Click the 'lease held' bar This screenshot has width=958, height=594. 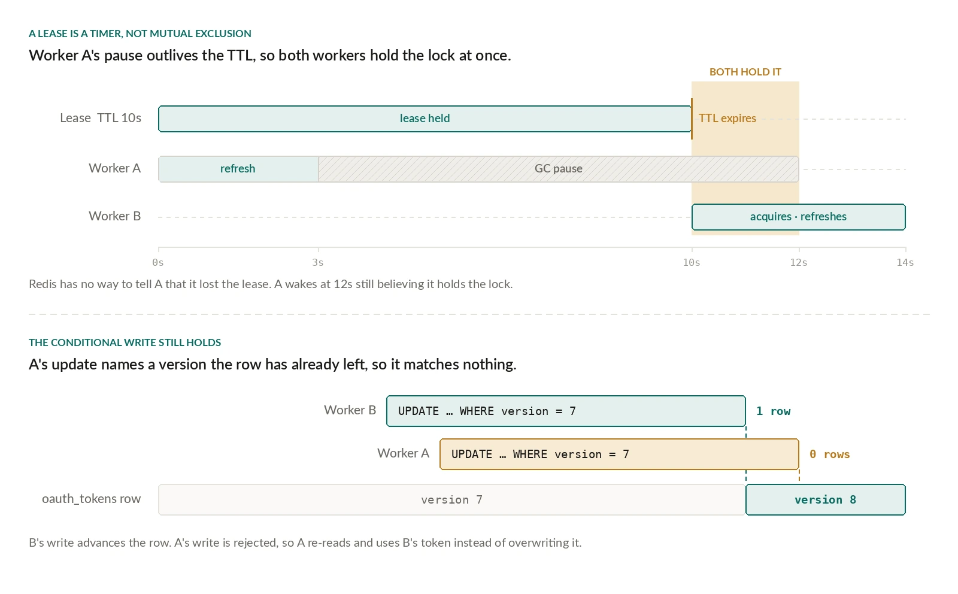pos(425,119)
